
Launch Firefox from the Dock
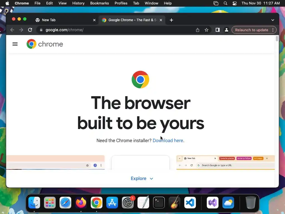[81, 203]
